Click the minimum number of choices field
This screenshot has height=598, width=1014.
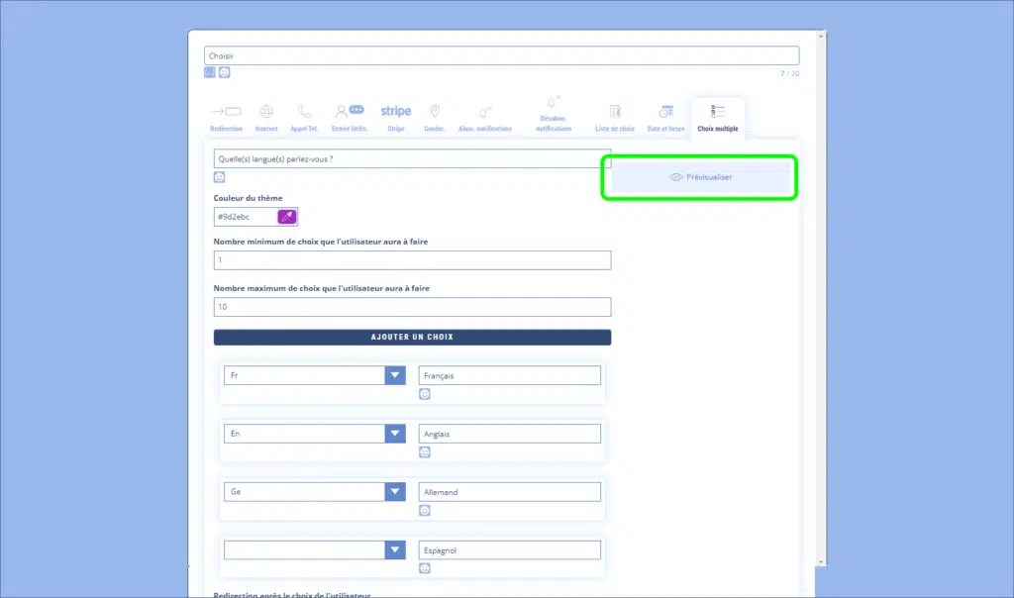[412, 260]
